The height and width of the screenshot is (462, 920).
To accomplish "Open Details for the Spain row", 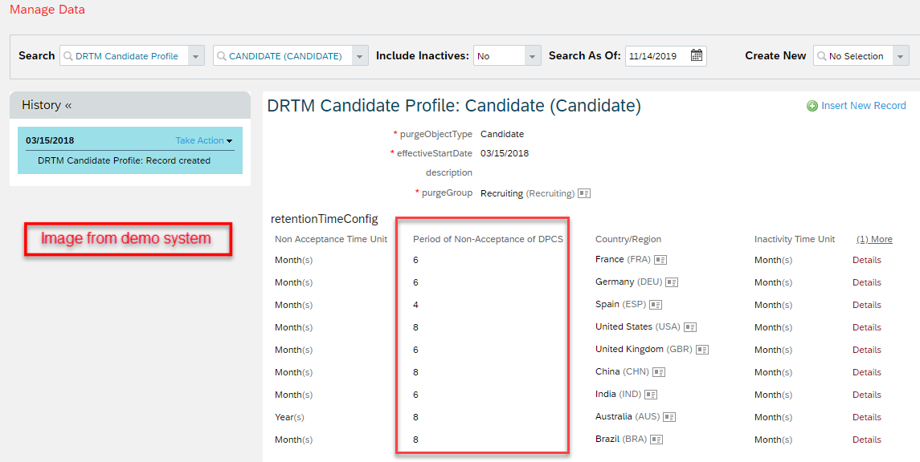I will coord(867,305).
